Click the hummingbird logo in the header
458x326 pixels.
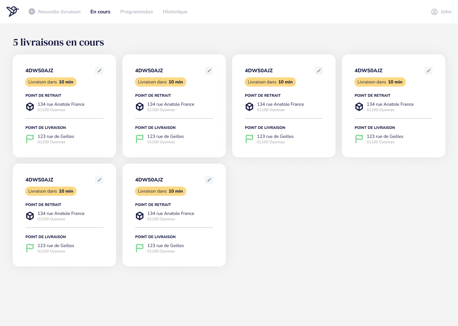point(13,11)
